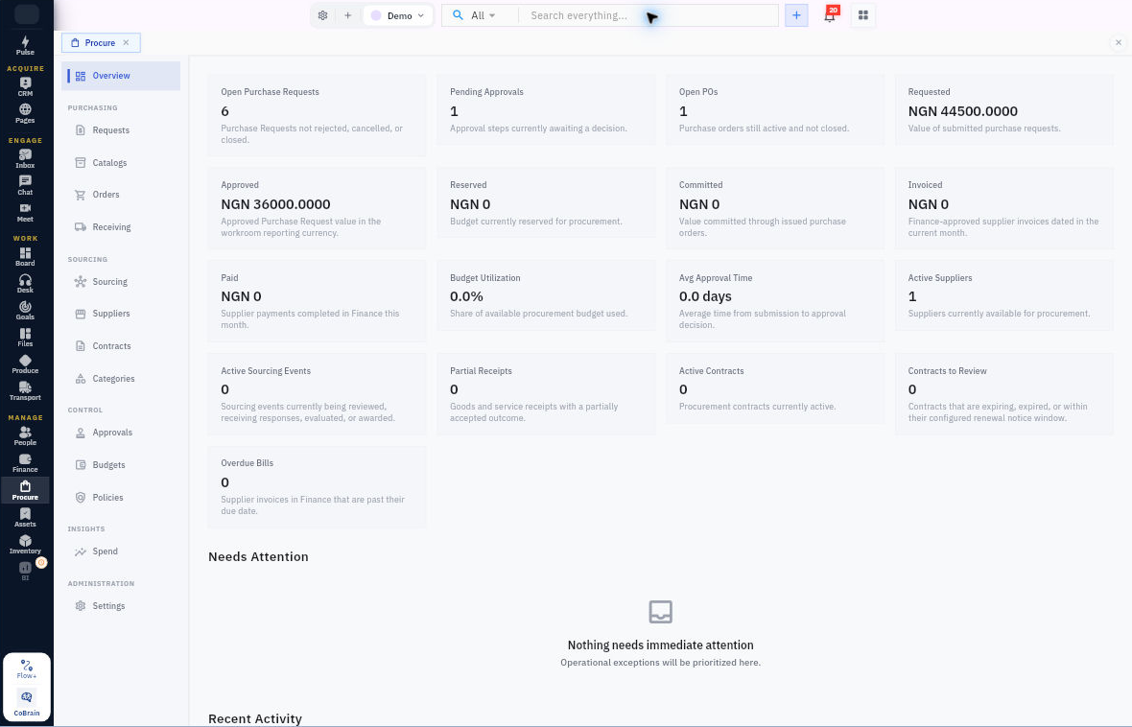This screenshot has height=727, width=1132.
Task: Open the Finance module icon
Action: pyautogui.click(x=25, y=463)
